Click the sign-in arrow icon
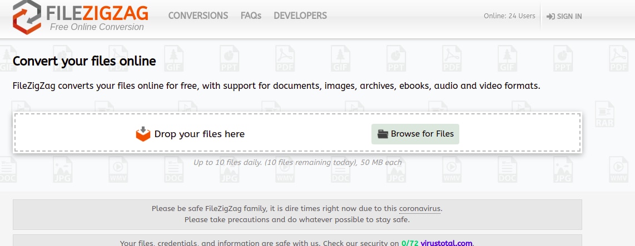 [x=550, y=17]
